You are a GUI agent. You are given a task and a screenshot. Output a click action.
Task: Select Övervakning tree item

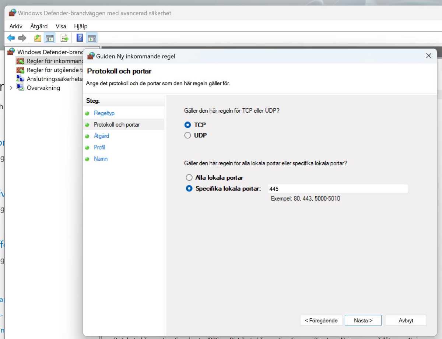pos(43,88)
